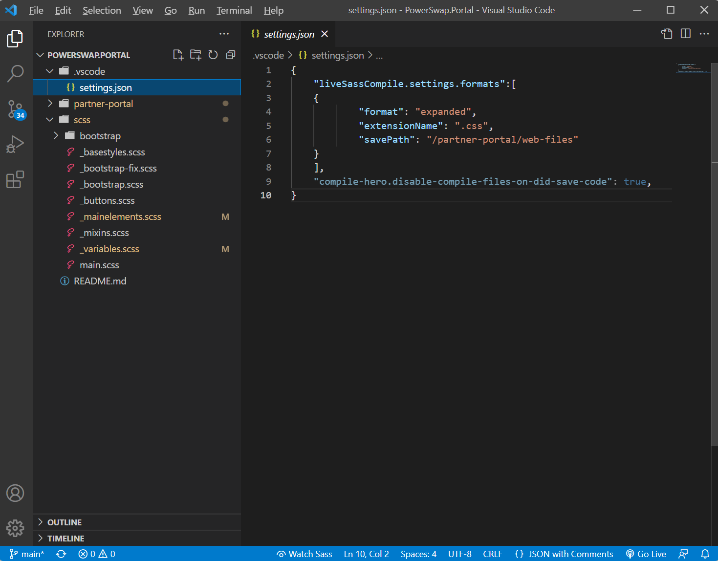Image resolution: width=718 pixels, height=561 pixels.
Task: Click settings.json in the breadcrumb
Action: (x=331, y=55)
